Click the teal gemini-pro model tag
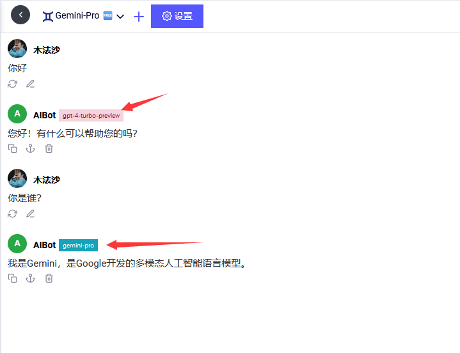 coord(78,246)
